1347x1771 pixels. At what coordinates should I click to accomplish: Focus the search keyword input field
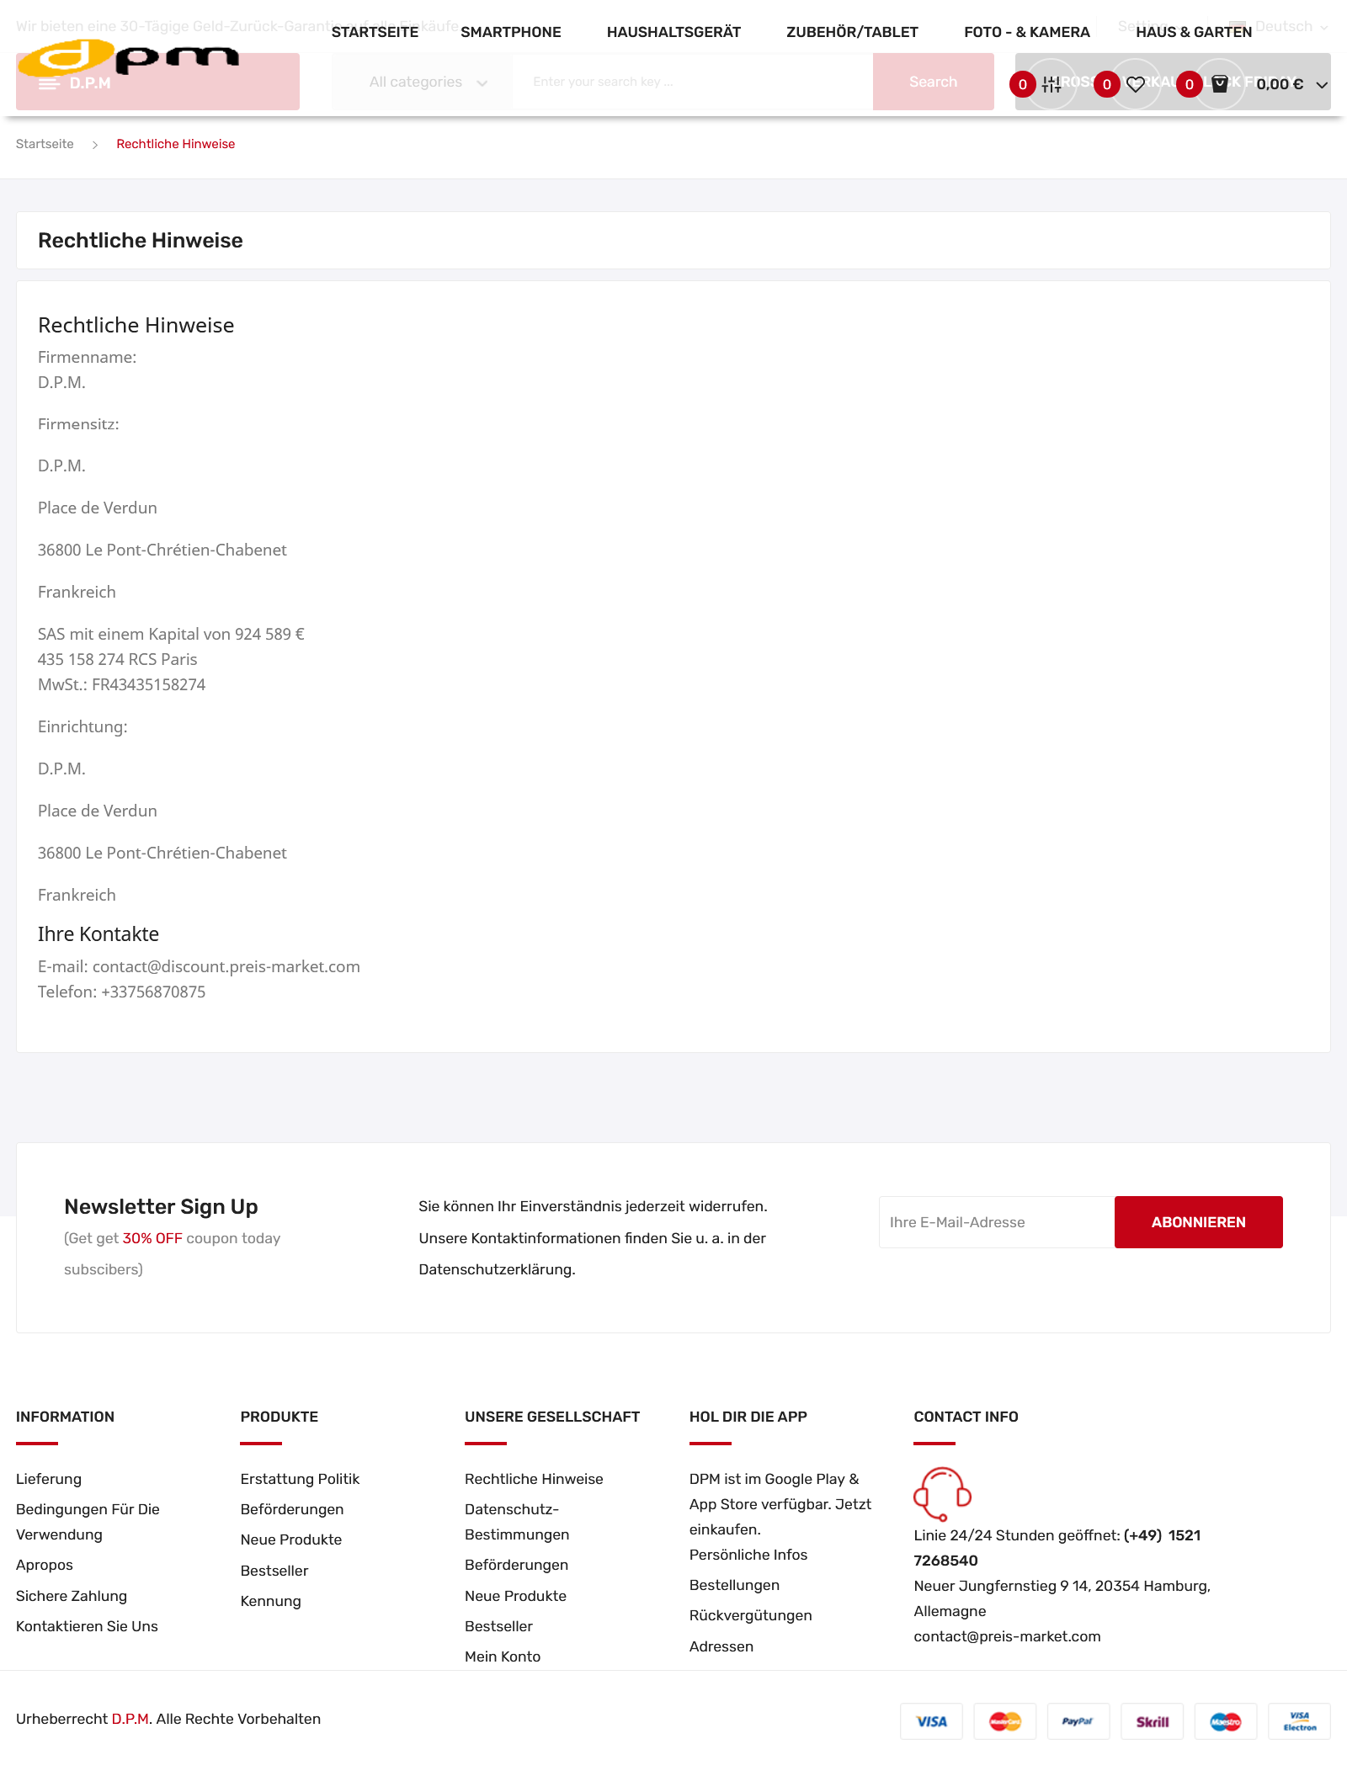(x=693, y=82)
